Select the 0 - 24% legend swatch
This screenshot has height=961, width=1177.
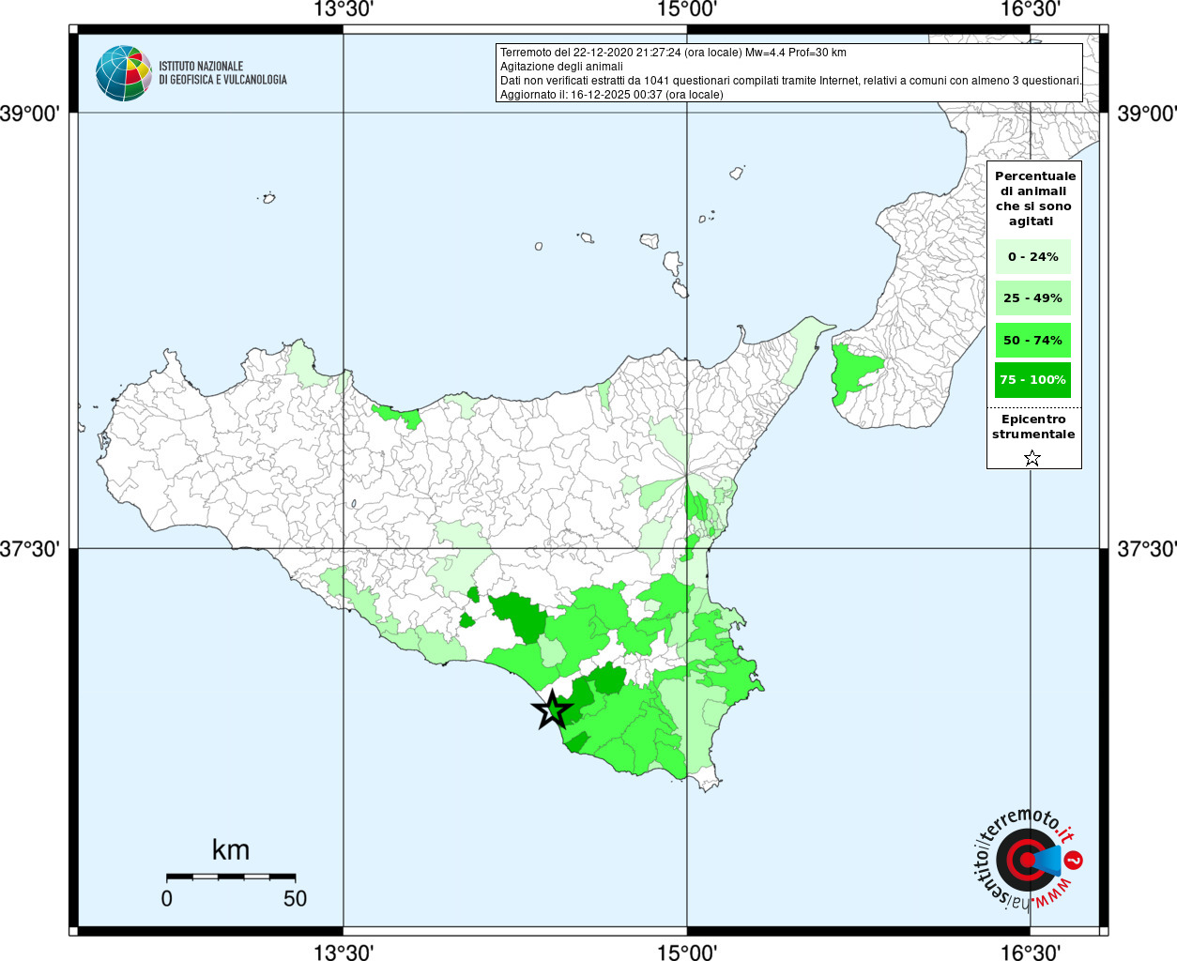coord(1032,256)
